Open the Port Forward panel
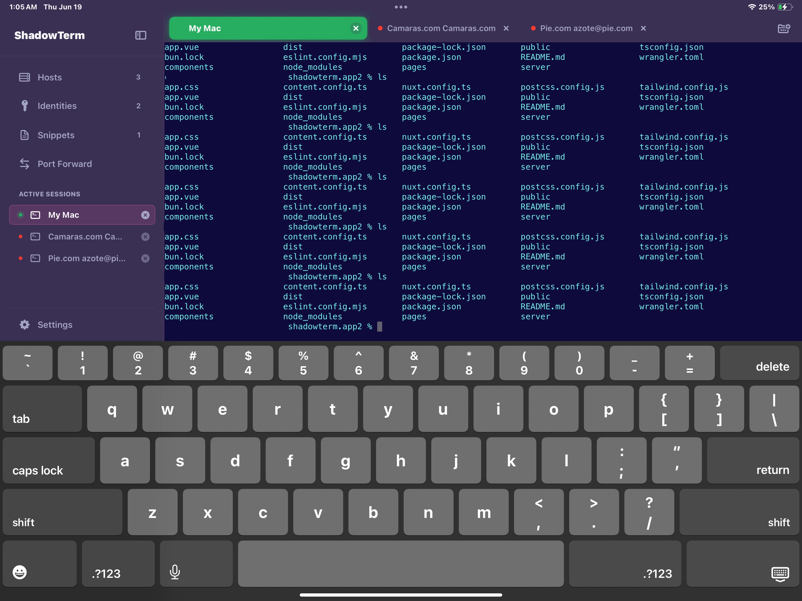This screenshot has height=601, width=802. click(x=65, y=164)
